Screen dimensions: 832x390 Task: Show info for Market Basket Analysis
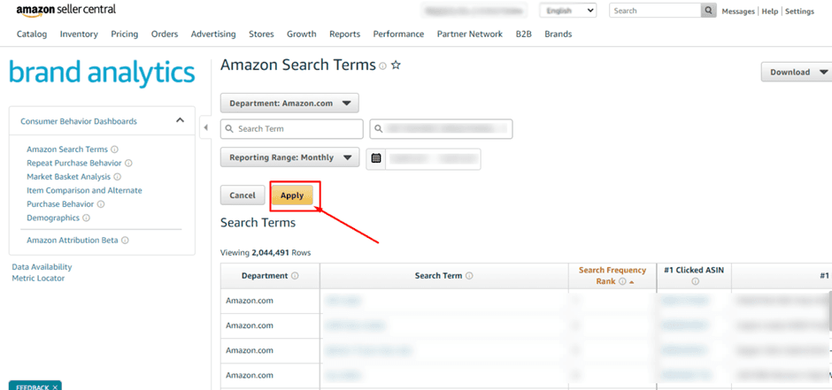point(117,177)
